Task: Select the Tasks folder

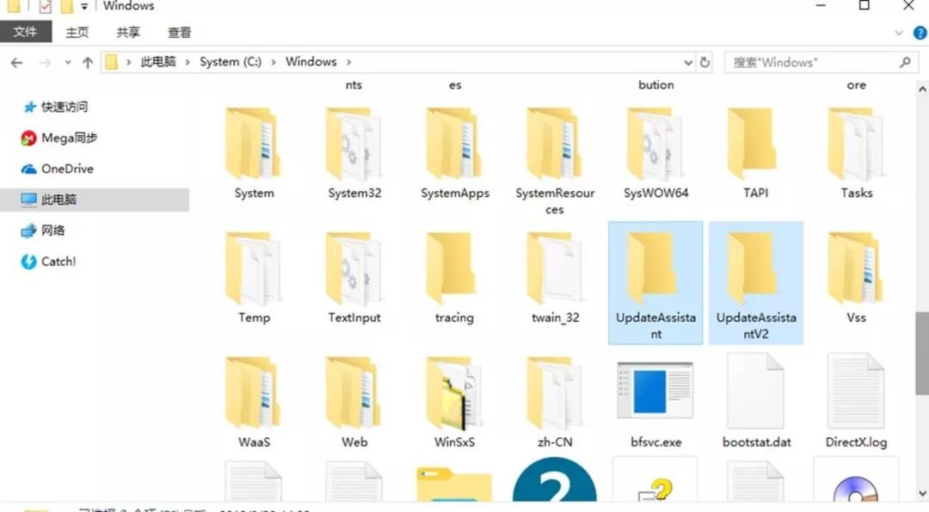Action: 856,154
